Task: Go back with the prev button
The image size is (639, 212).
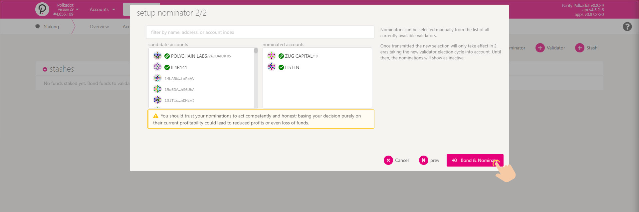Action: 429,160
